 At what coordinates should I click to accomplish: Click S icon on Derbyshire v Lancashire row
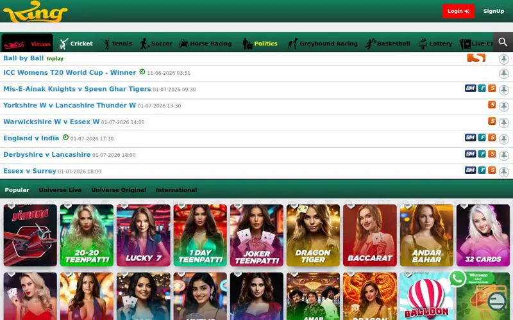pyautogui.click(x=492, y=154)
